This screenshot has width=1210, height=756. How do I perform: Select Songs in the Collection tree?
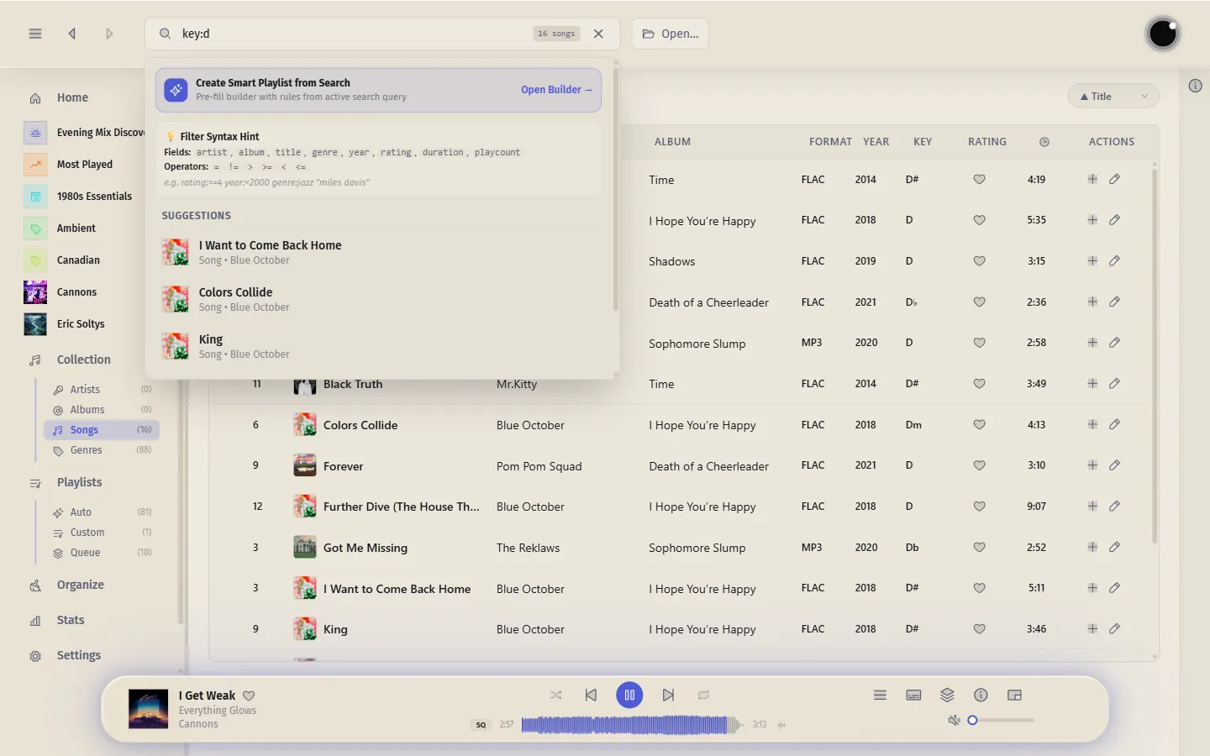click(102, 430)
